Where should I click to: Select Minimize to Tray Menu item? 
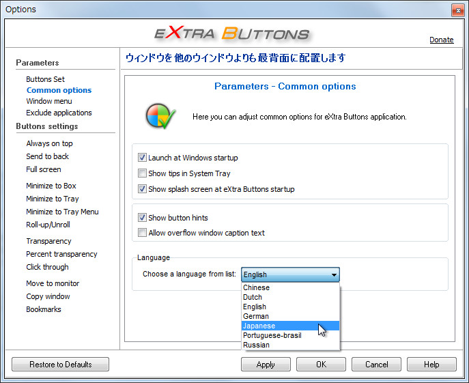(x=62, y=212)
